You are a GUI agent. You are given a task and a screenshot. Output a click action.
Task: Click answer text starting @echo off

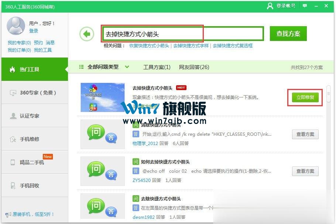click(206, 171)
